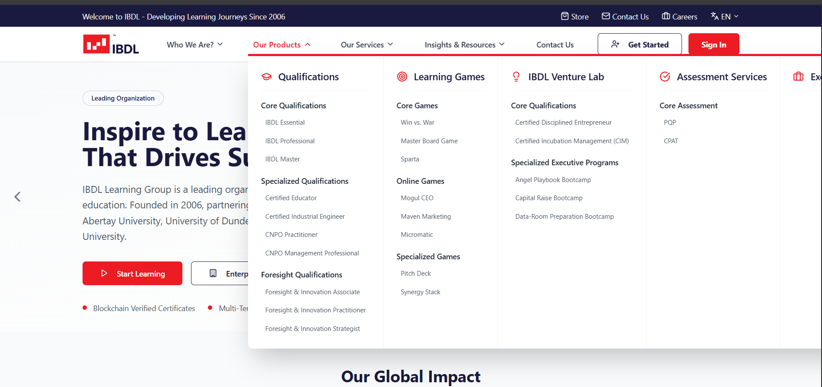Click the Contact Us envelope icon

pyautogui.click(x=605, y=16)
